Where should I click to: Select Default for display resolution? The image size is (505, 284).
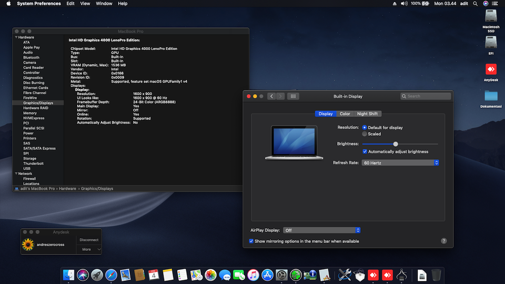click(364, 127)
